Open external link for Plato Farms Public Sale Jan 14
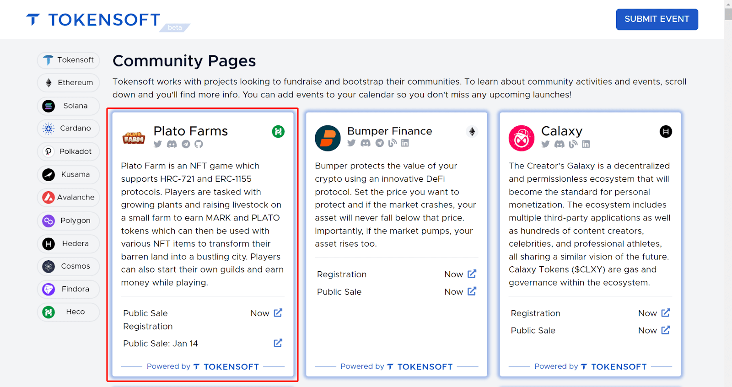 coord(278,343)
